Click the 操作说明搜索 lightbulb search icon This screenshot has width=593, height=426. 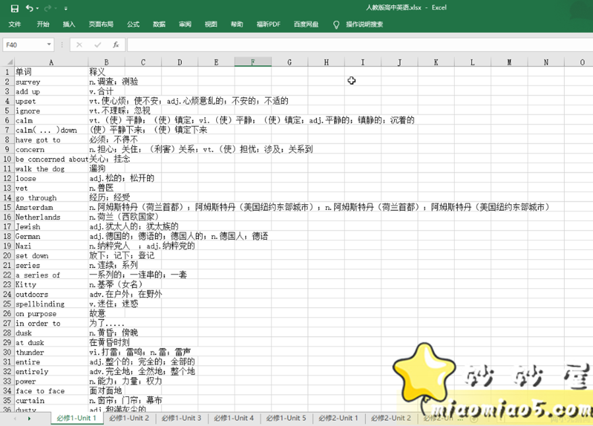coord(336,25)
